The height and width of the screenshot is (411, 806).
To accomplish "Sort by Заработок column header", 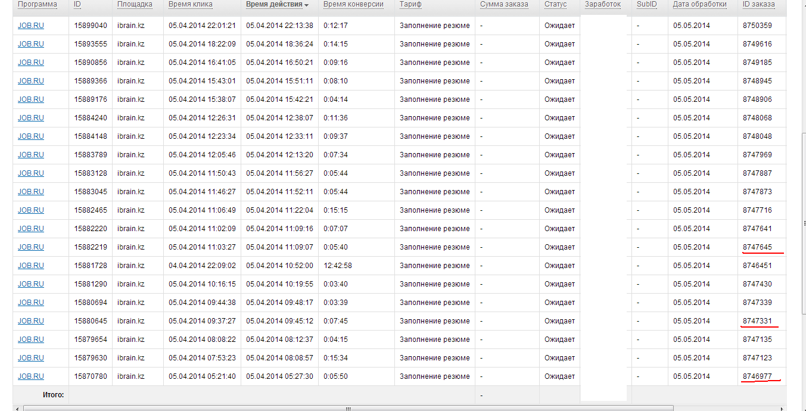I will pos(603,4).
